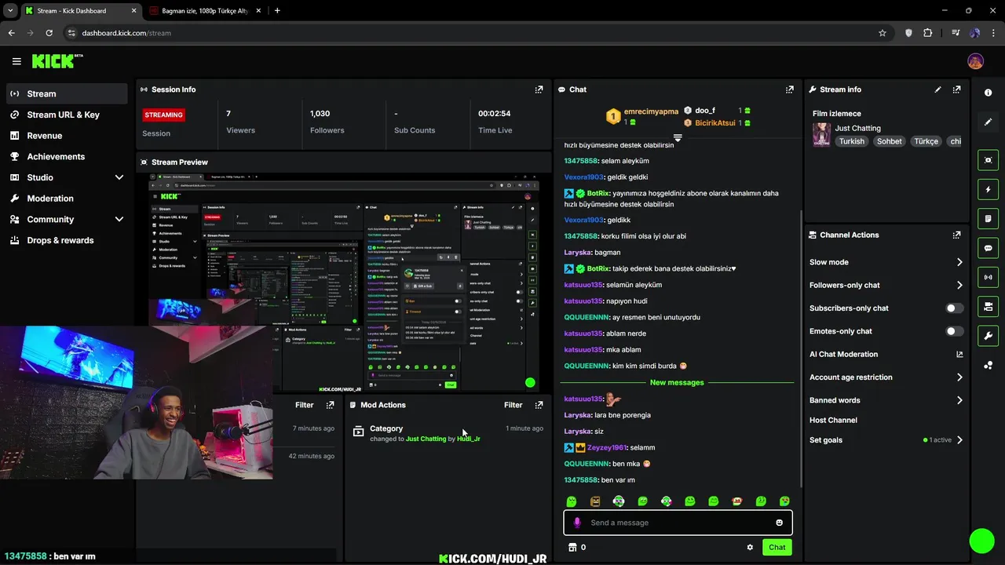Click Filter in the left activity panel
Image resolution: width=1005 pixels, height=565 pixels.
[x=304, y=405]
